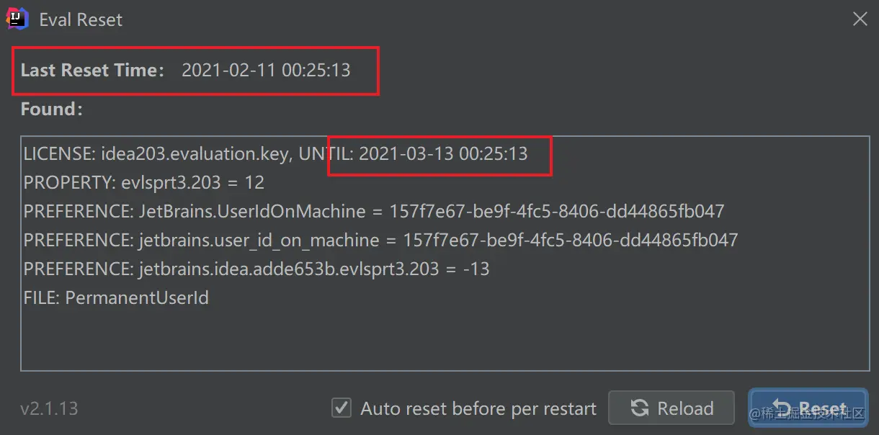Select the Found: header label
Viewport: 879px width, 435px height.
click(x=51, y=109)
